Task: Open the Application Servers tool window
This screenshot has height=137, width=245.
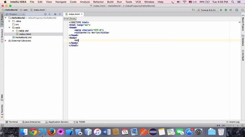Action: [57, 122]
